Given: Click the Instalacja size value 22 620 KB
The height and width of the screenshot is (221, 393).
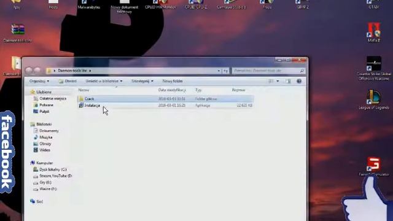Looking at the screenshot, I should 244,106.
